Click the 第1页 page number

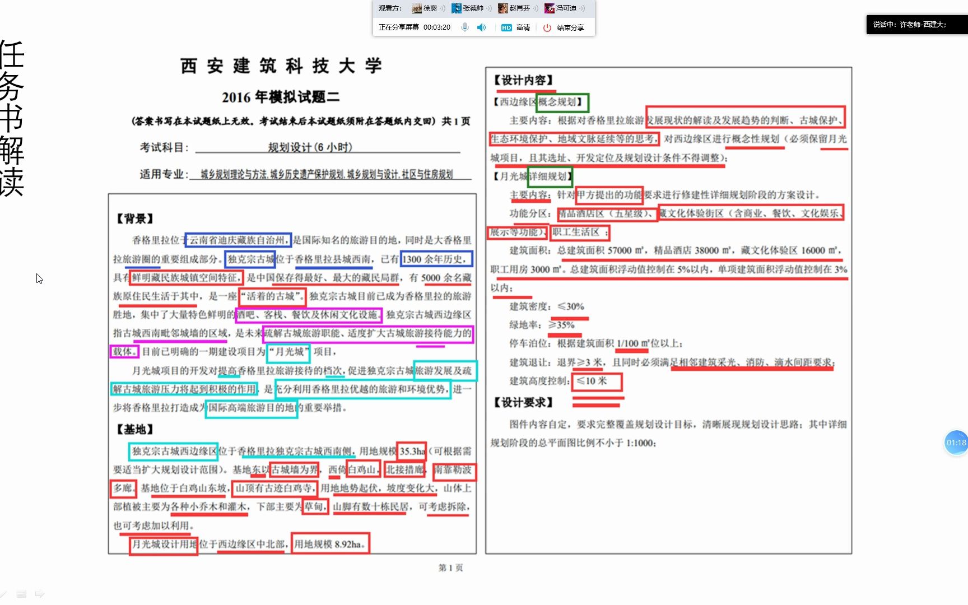click(x=451, y=567)
